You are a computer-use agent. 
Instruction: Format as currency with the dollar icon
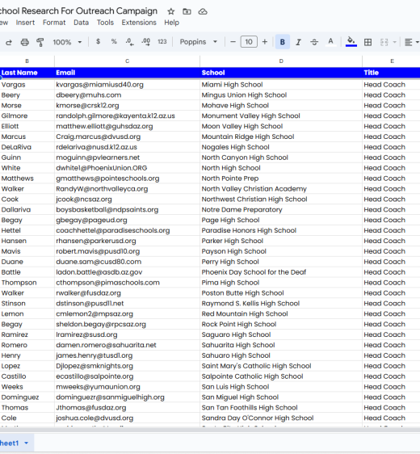click(98, 42)
